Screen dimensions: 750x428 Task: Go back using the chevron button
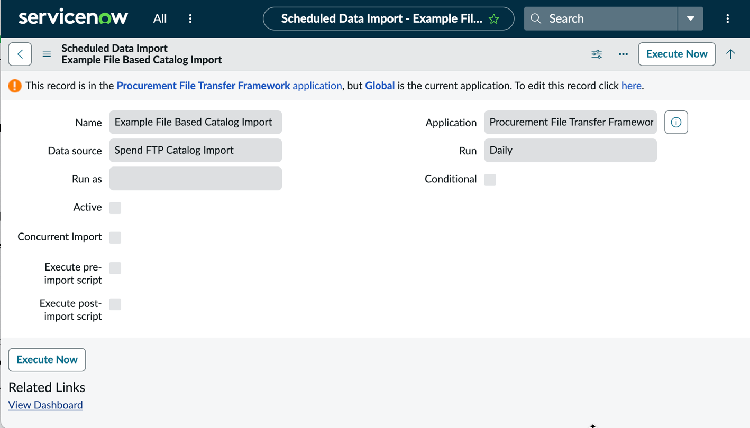(20, 54)
